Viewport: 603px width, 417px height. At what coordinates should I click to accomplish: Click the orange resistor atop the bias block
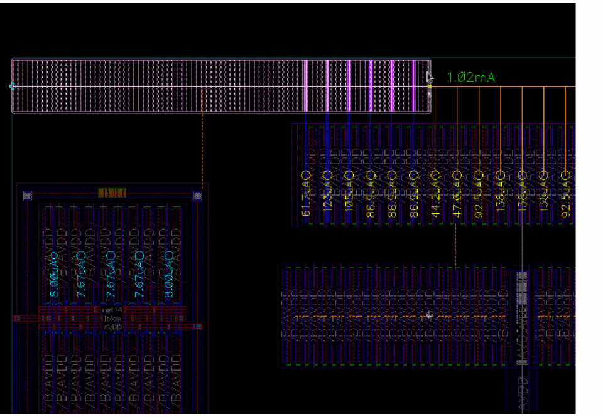point(112,193)
